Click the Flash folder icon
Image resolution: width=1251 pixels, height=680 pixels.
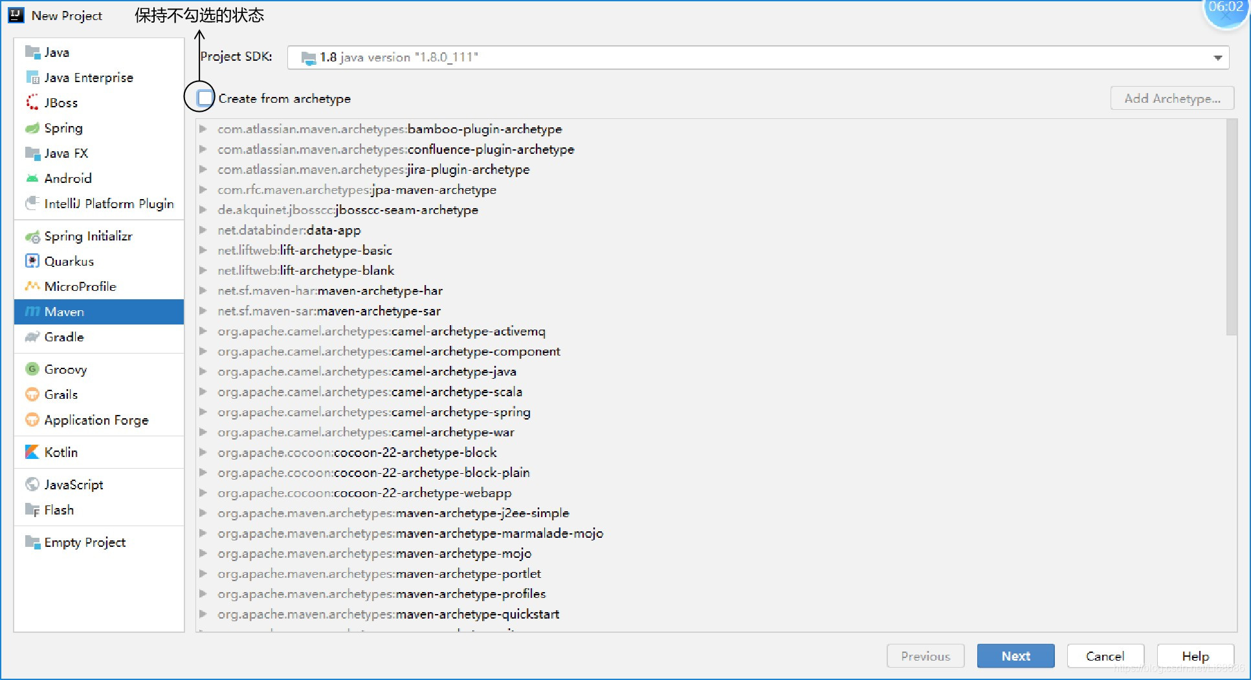[x=32, y=510]
